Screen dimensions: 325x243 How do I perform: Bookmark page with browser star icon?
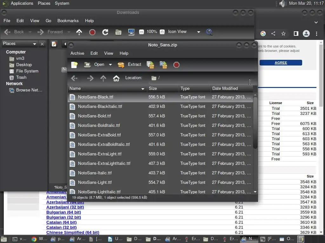click(x=283, y=34)
